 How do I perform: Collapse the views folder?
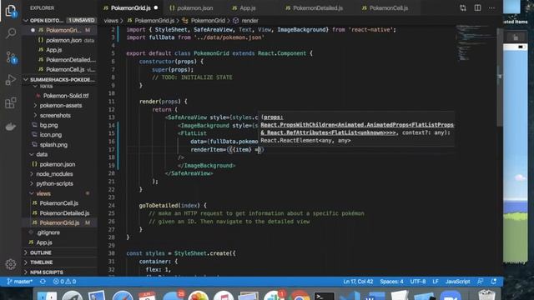[x=43, y=193]
